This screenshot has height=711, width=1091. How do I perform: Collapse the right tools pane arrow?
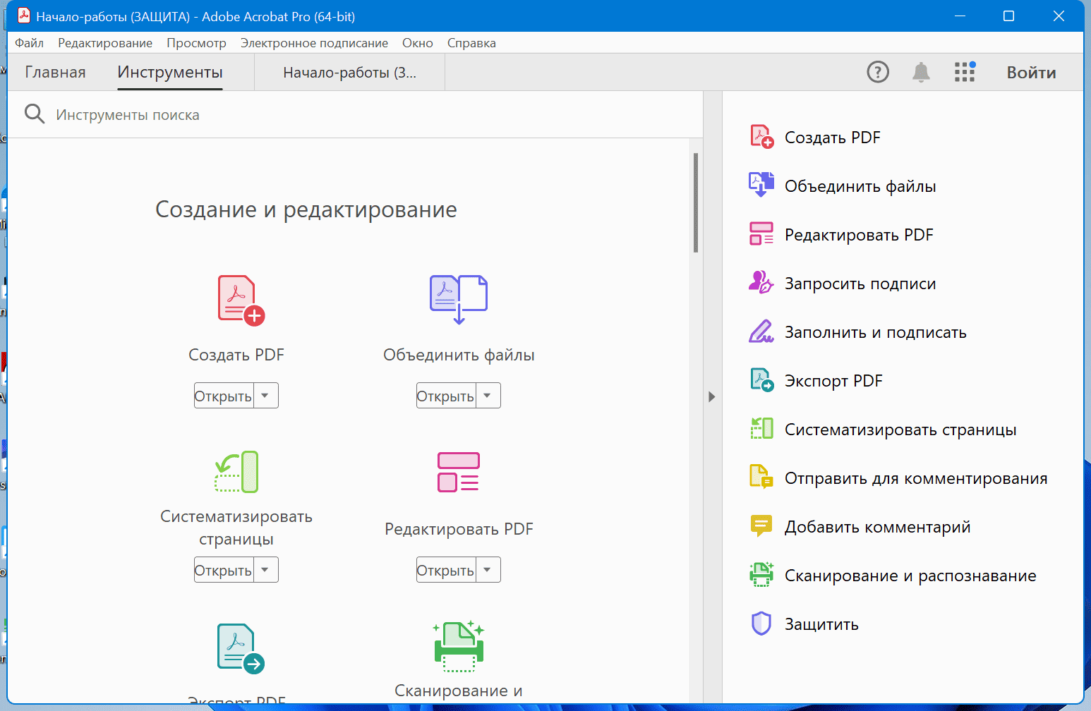click(x=711, y=396)
